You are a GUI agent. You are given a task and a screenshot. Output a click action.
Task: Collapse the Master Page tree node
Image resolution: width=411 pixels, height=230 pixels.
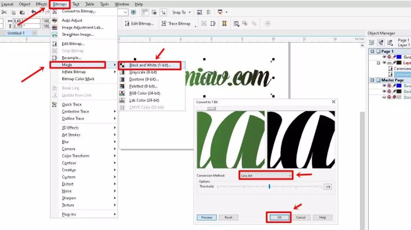(372, 80)
